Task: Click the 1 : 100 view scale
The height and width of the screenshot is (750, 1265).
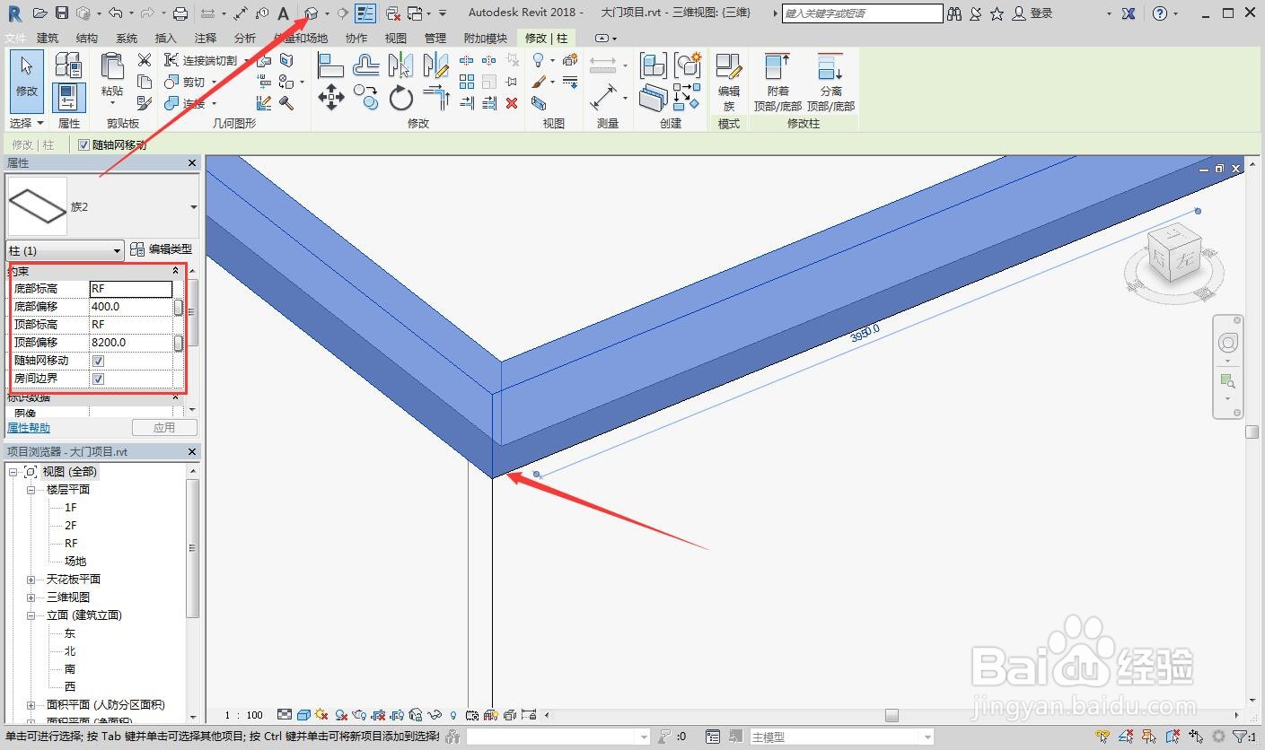Action: pos(243,715)
